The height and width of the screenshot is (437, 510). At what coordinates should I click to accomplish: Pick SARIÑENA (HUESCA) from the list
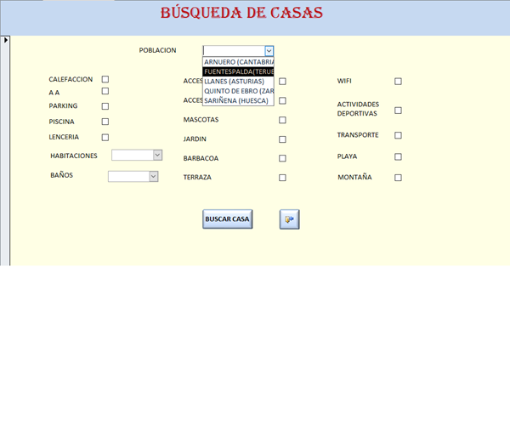coord(238,100)
